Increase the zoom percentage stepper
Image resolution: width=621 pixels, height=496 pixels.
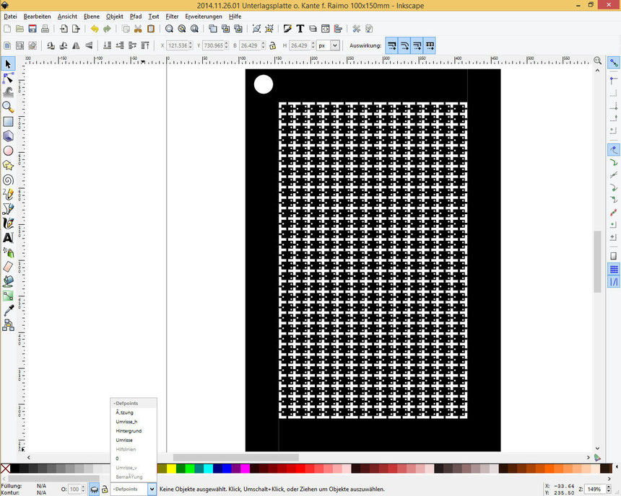coord(609,487)
